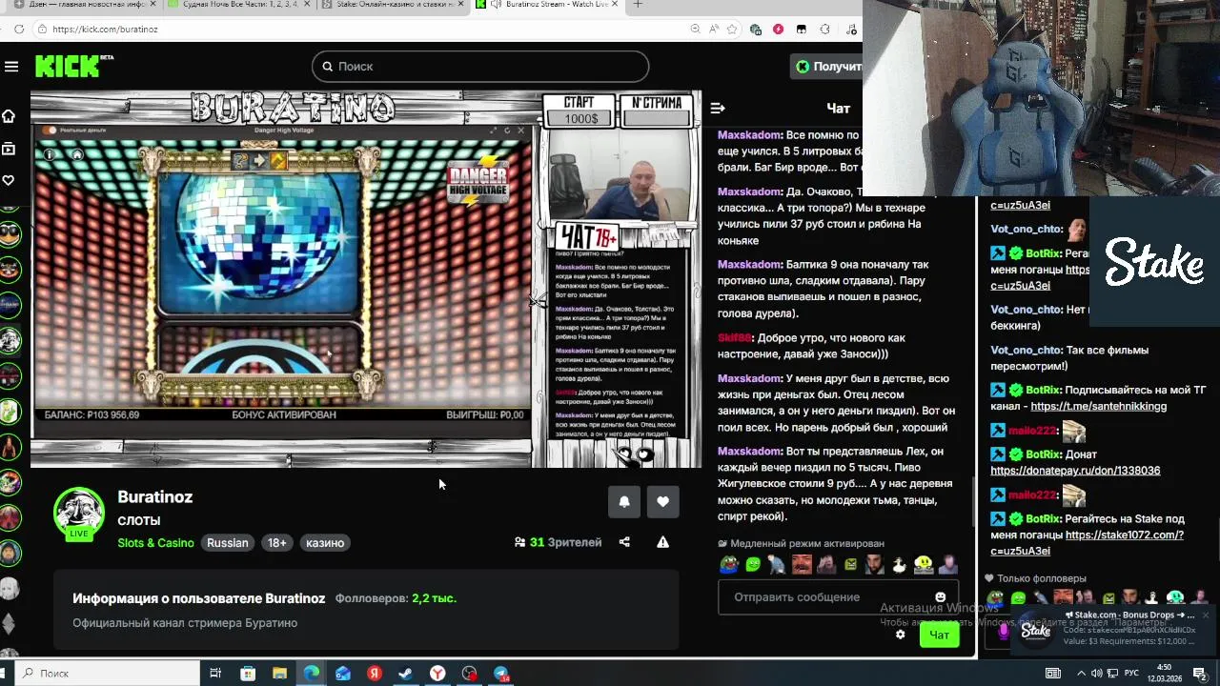Report the stream with the warning icon
This screenshot has width=1220, height=686.
click(662, 542)
